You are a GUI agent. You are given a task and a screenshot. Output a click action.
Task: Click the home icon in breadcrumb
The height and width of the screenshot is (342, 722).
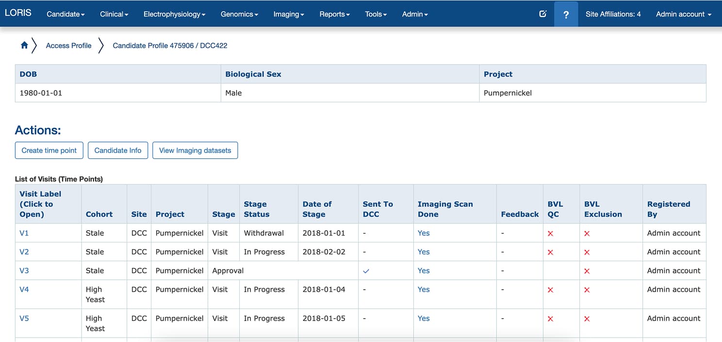(24, 45)
